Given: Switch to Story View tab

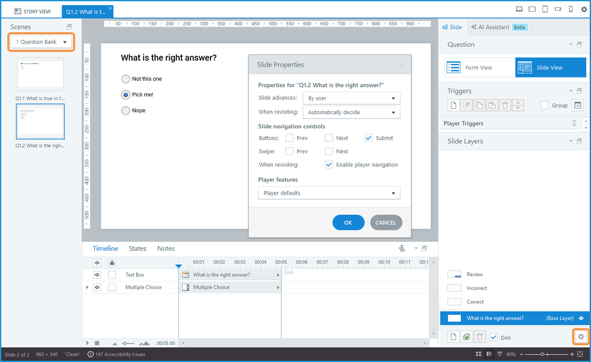Looking at the screenshot, I should (33, 11).
